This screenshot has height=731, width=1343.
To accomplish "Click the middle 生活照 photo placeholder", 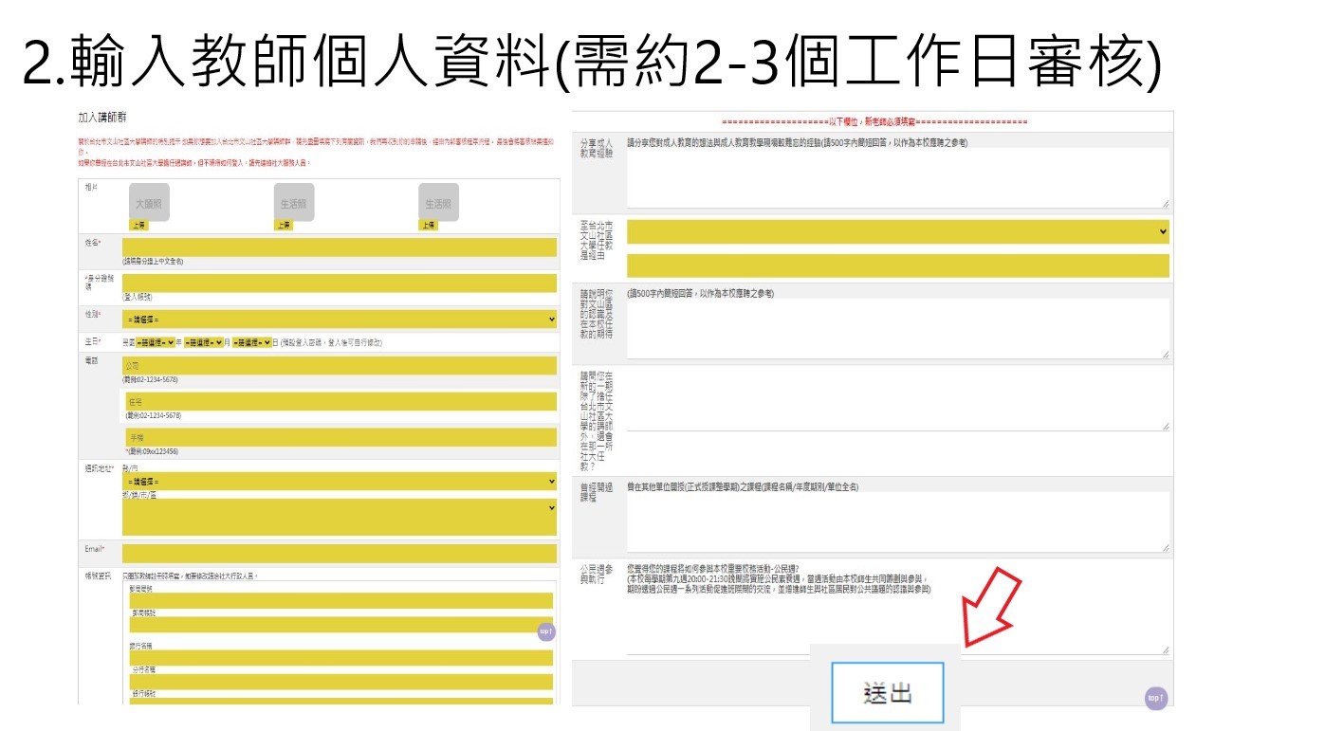I will tap(293, 202).
